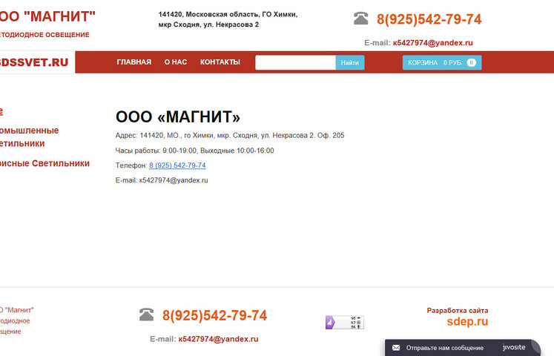Click the Разработка сайта label
Image resolution: width=554 pixels, height=356 pixels.
[x=458, y=311]
